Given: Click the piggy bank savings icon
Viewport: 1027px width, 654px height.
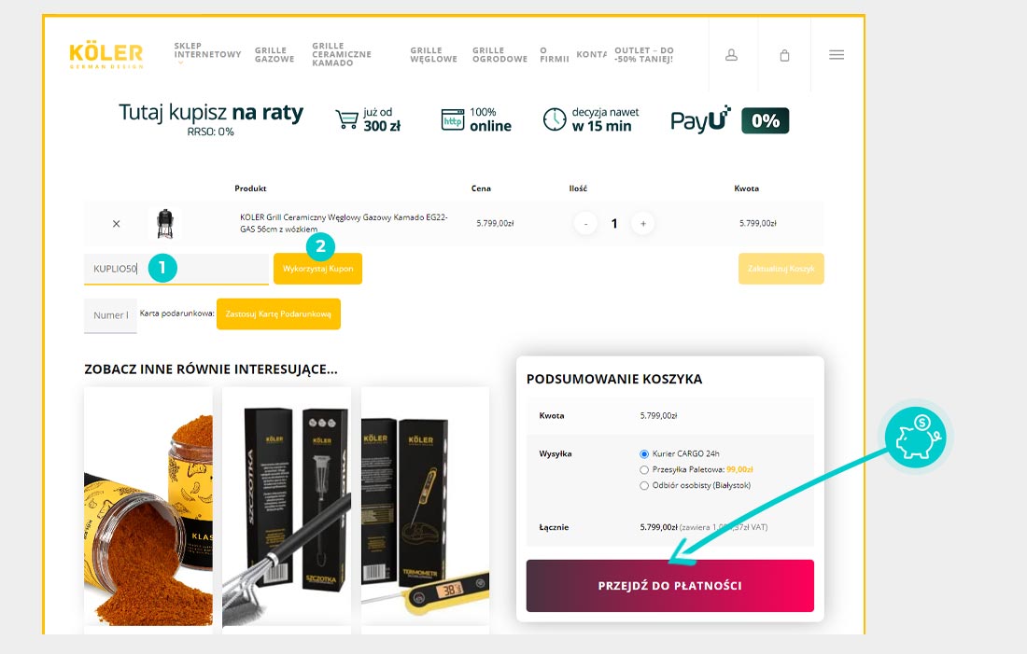Looking at the screenshot, I should click(x=916, y=438).
